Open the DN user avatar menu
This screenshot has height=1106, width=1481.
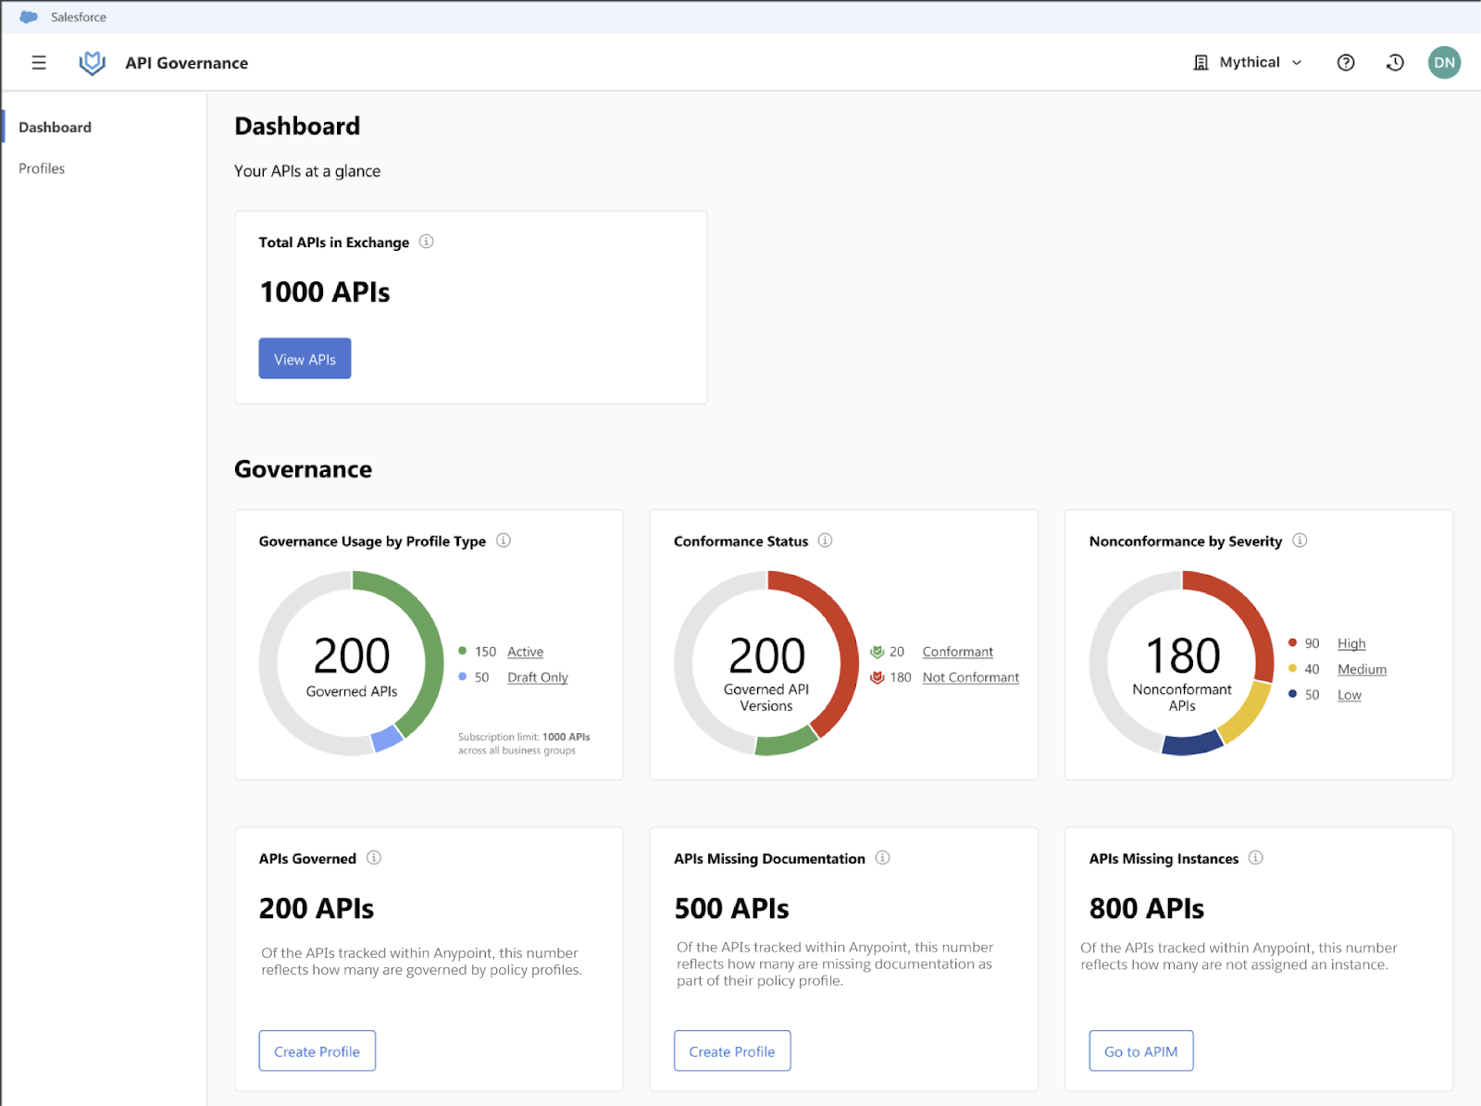(x=1444, y=62)
